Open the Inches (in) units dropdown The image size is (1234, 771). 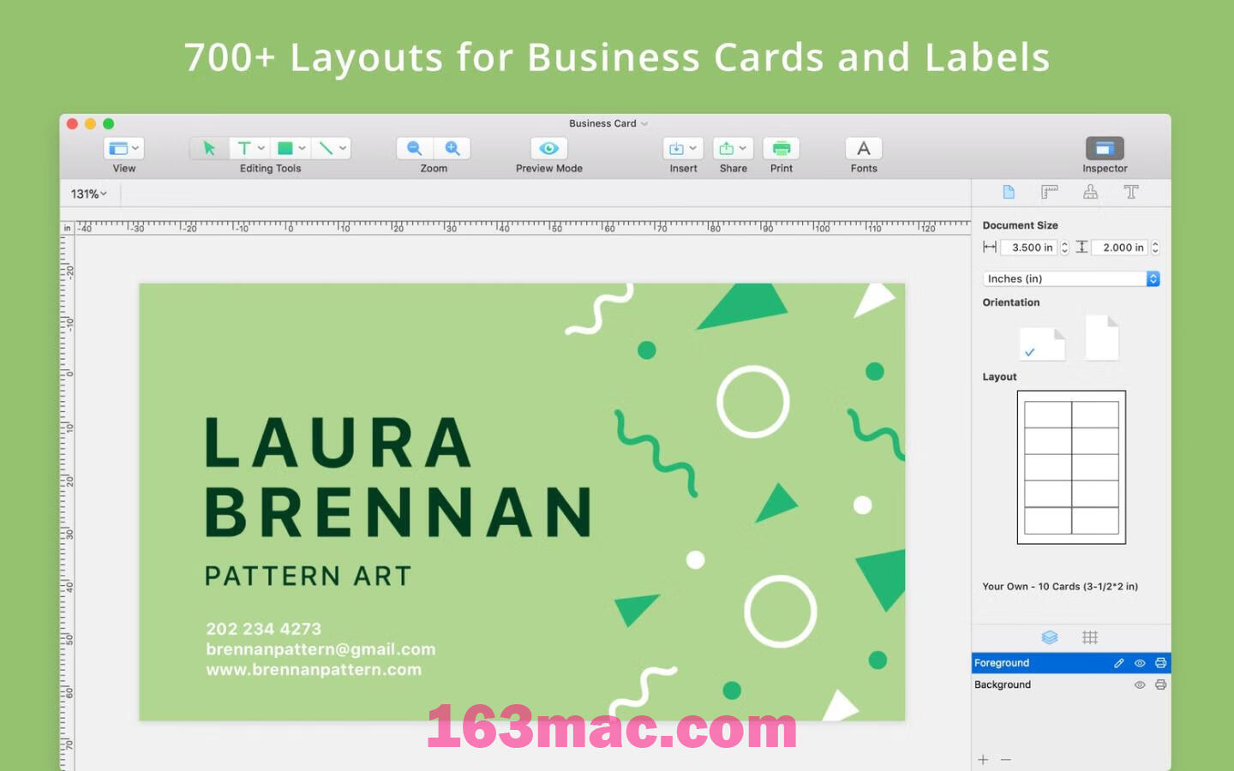pos(1071,278)
